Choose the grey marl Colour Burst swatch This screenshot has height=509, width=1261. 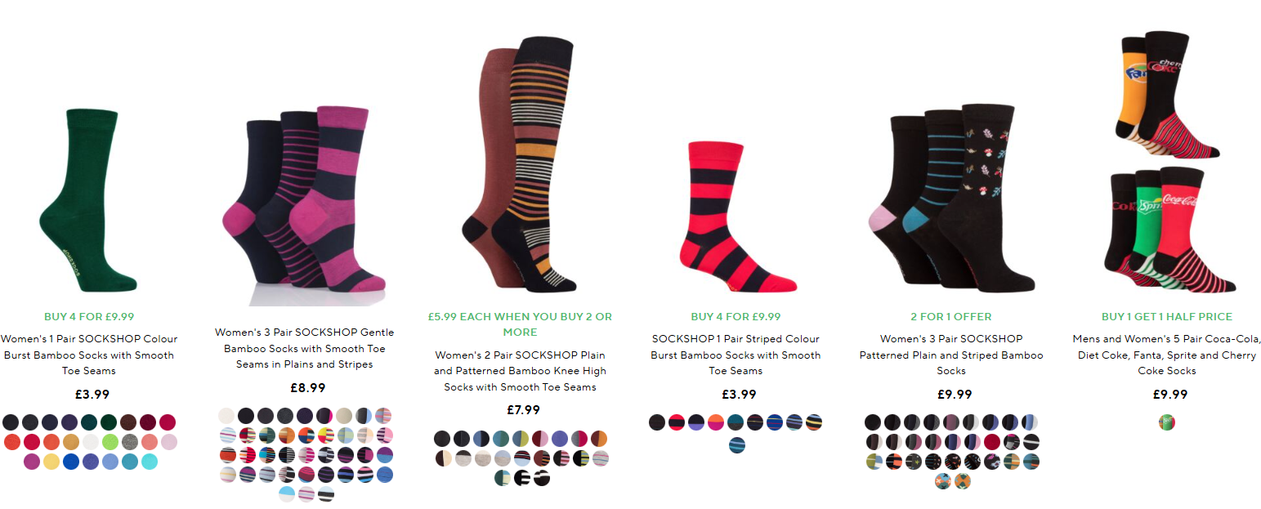[130, 442]
